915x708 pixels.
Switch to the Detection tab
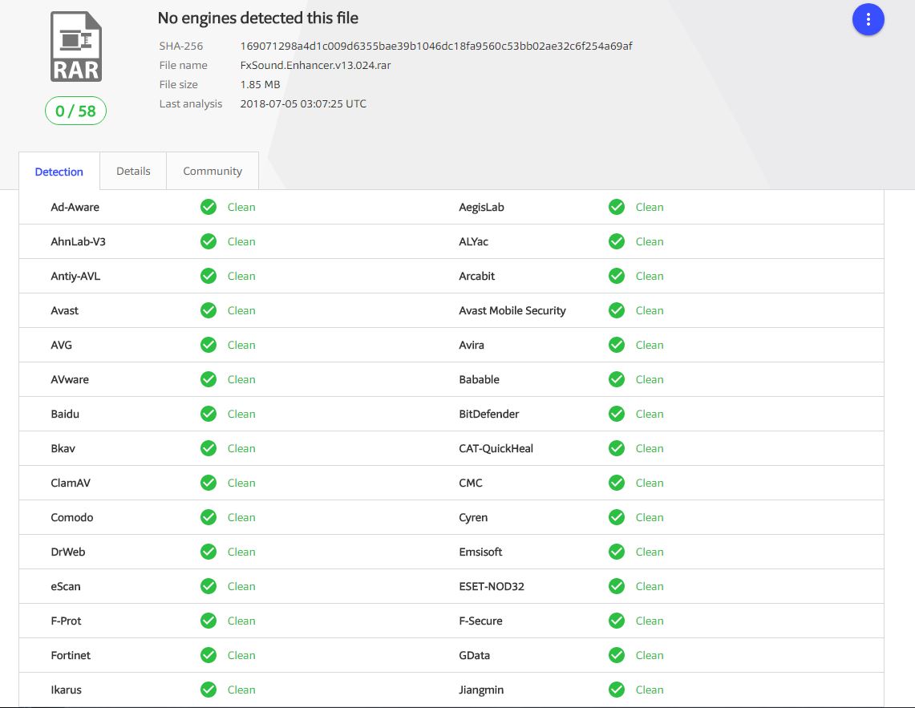click(59, 172)
